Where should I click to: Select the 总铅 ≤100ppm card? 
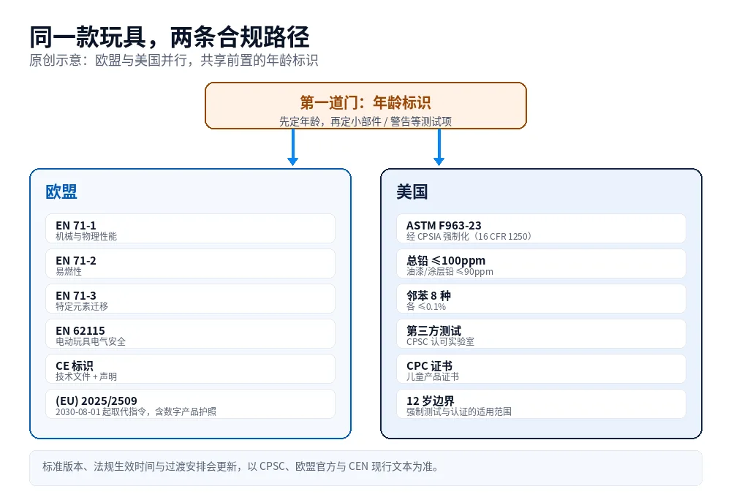pyautogui.click(x=541, y=263)
